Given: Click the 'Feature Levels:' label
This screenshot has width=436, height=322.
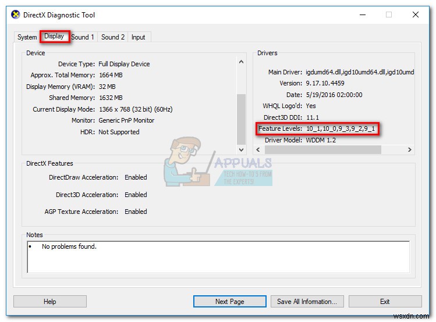Looking at the screenshot, I should click(280, 128).
